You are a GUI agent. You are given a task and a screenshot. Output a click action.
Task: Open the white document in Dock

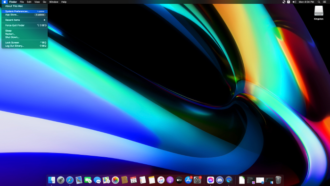pos(242,180)
